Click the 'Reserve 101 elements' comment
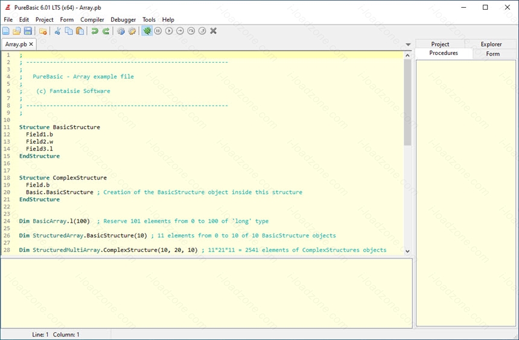Screen dimensions: 519x340 (x=183, y=221)
